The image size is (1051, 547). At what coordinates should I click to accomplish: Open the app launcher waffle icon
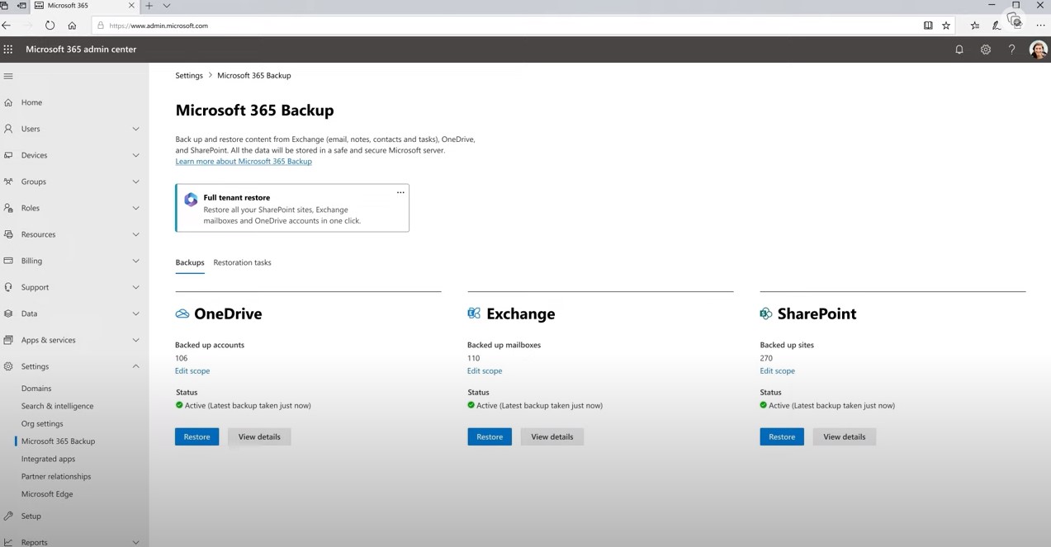(x=8, y=50)
